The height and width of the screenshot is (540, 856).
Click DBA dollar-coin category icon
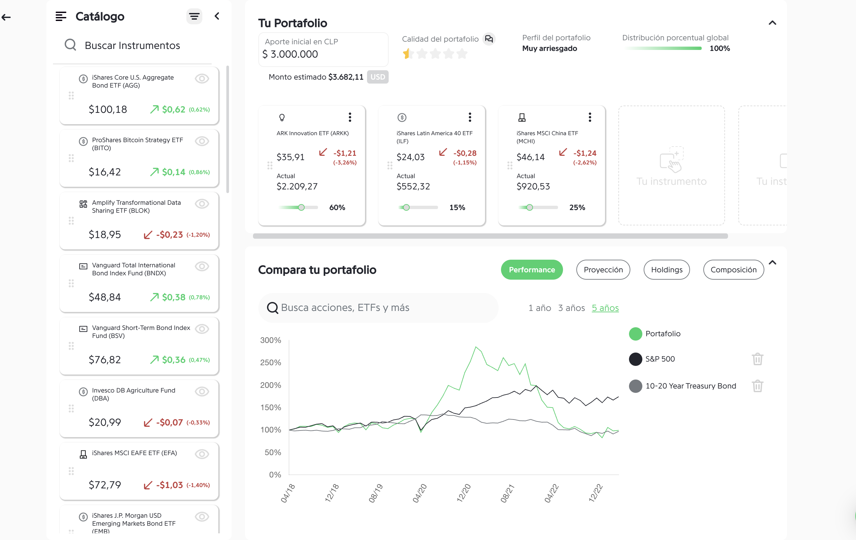point(83,392)
